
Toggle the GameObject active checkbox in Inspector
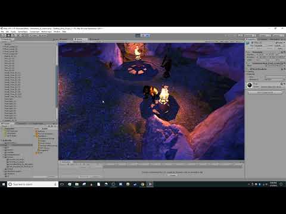[x=253, y=43]
